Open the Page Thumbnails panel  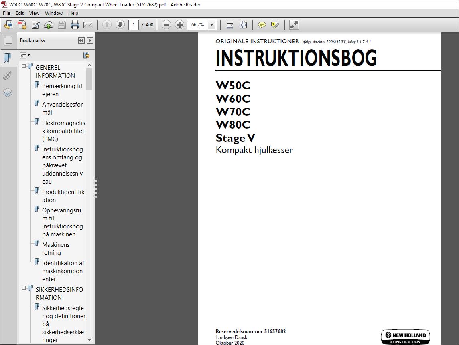coord(8,40)
